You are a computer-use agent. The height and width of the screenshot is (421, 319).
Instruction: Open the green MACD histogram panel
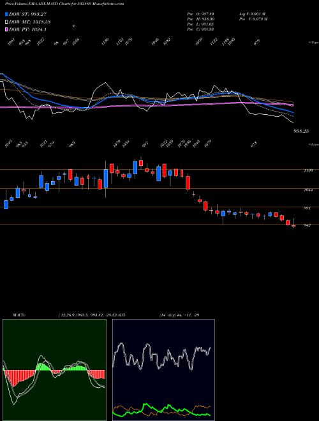pyautogui.click(x=54, y=370)
